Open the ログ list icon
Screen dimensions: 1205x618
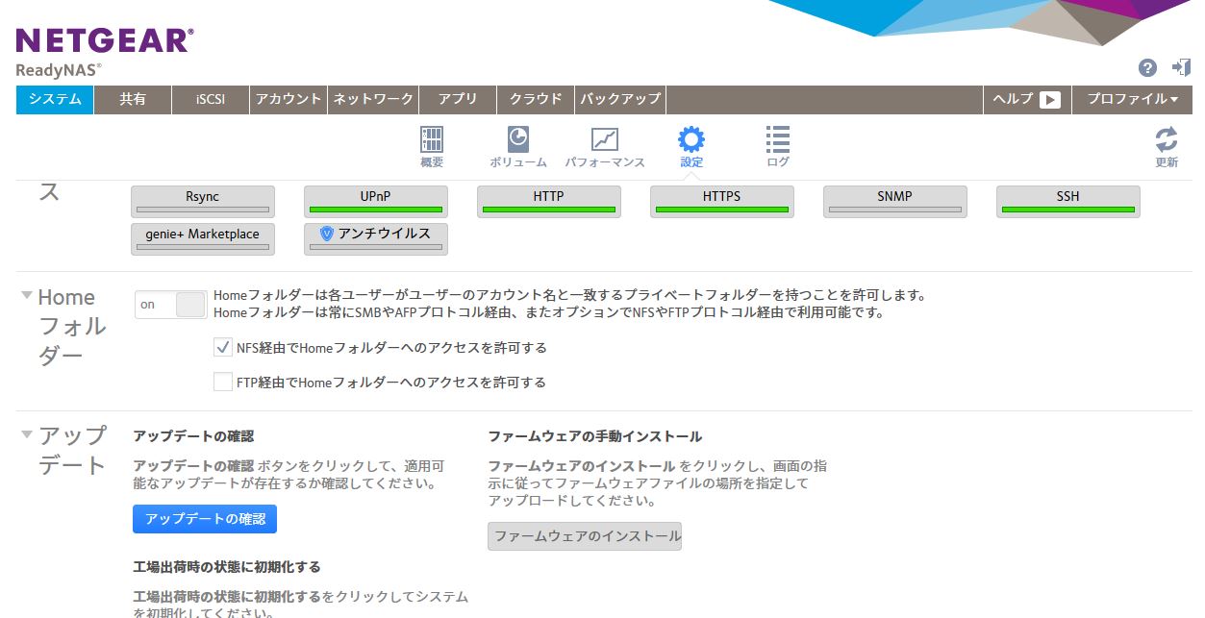click(777, 140)
